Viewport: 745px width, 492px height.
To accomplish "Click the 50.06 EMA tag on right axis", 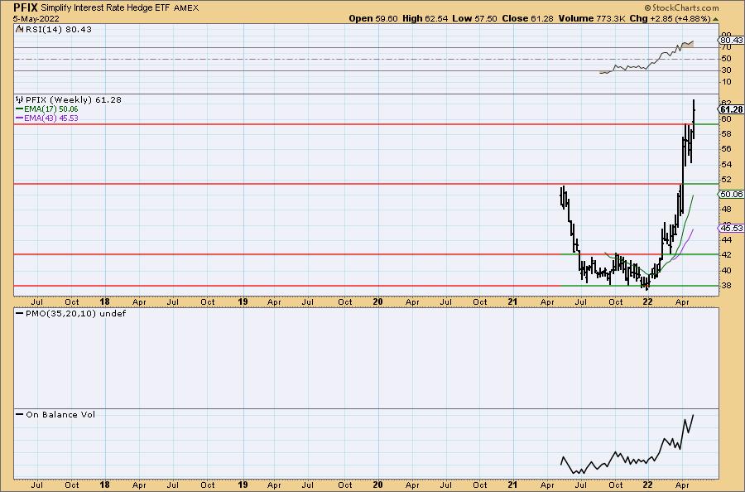I will (731, 194).
